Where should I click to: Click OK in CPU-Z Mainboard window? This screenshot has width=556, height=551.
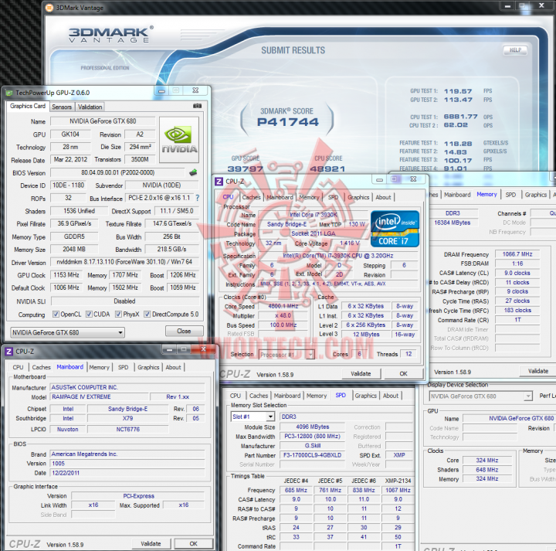tap(193, 543)
